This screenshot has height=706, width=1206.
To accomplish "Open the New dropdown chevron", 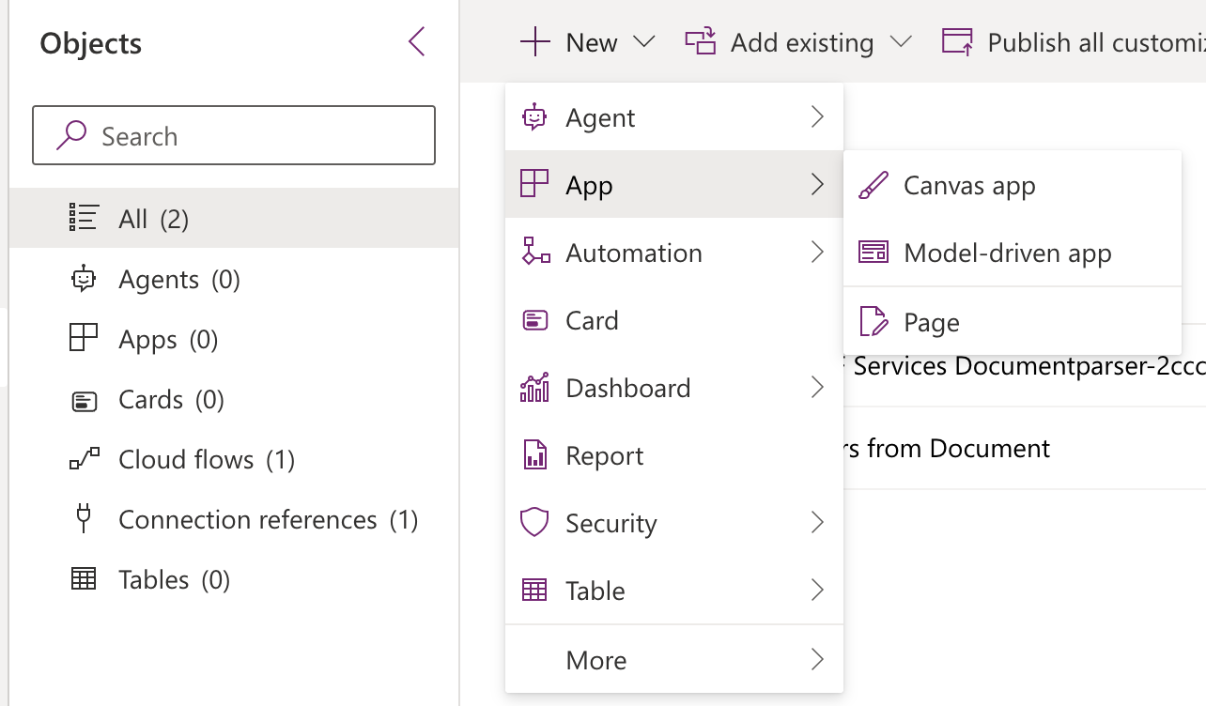I will [643, 42].
